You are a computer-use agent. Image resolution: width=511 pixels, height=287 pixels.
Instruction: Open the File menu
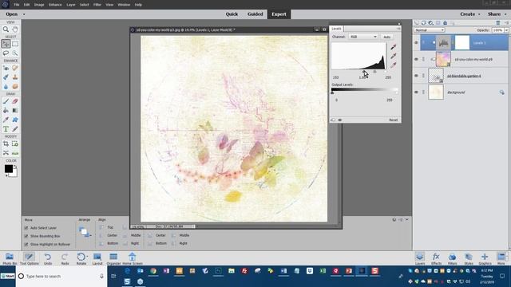pos(16,5)
